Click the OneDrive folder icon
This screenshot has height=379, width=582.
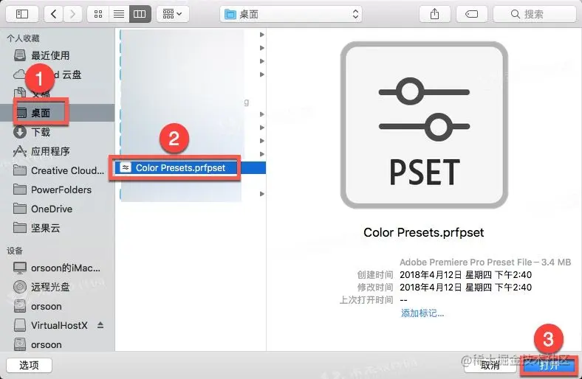point(20,209)
